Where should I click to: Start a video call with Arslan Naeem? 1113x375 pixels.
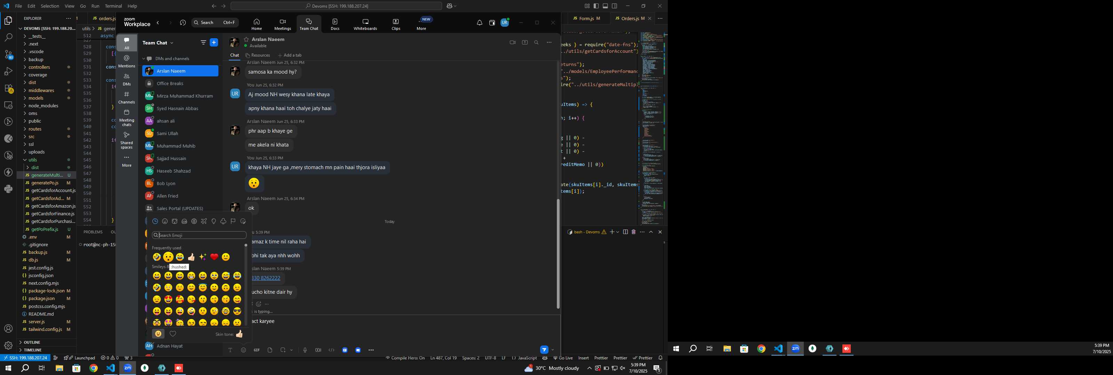(512, 42)
